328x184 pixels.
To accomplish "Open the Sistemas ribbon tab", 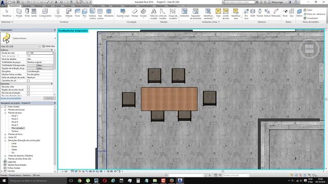I will pyautogui.click(x=38, y=6).
